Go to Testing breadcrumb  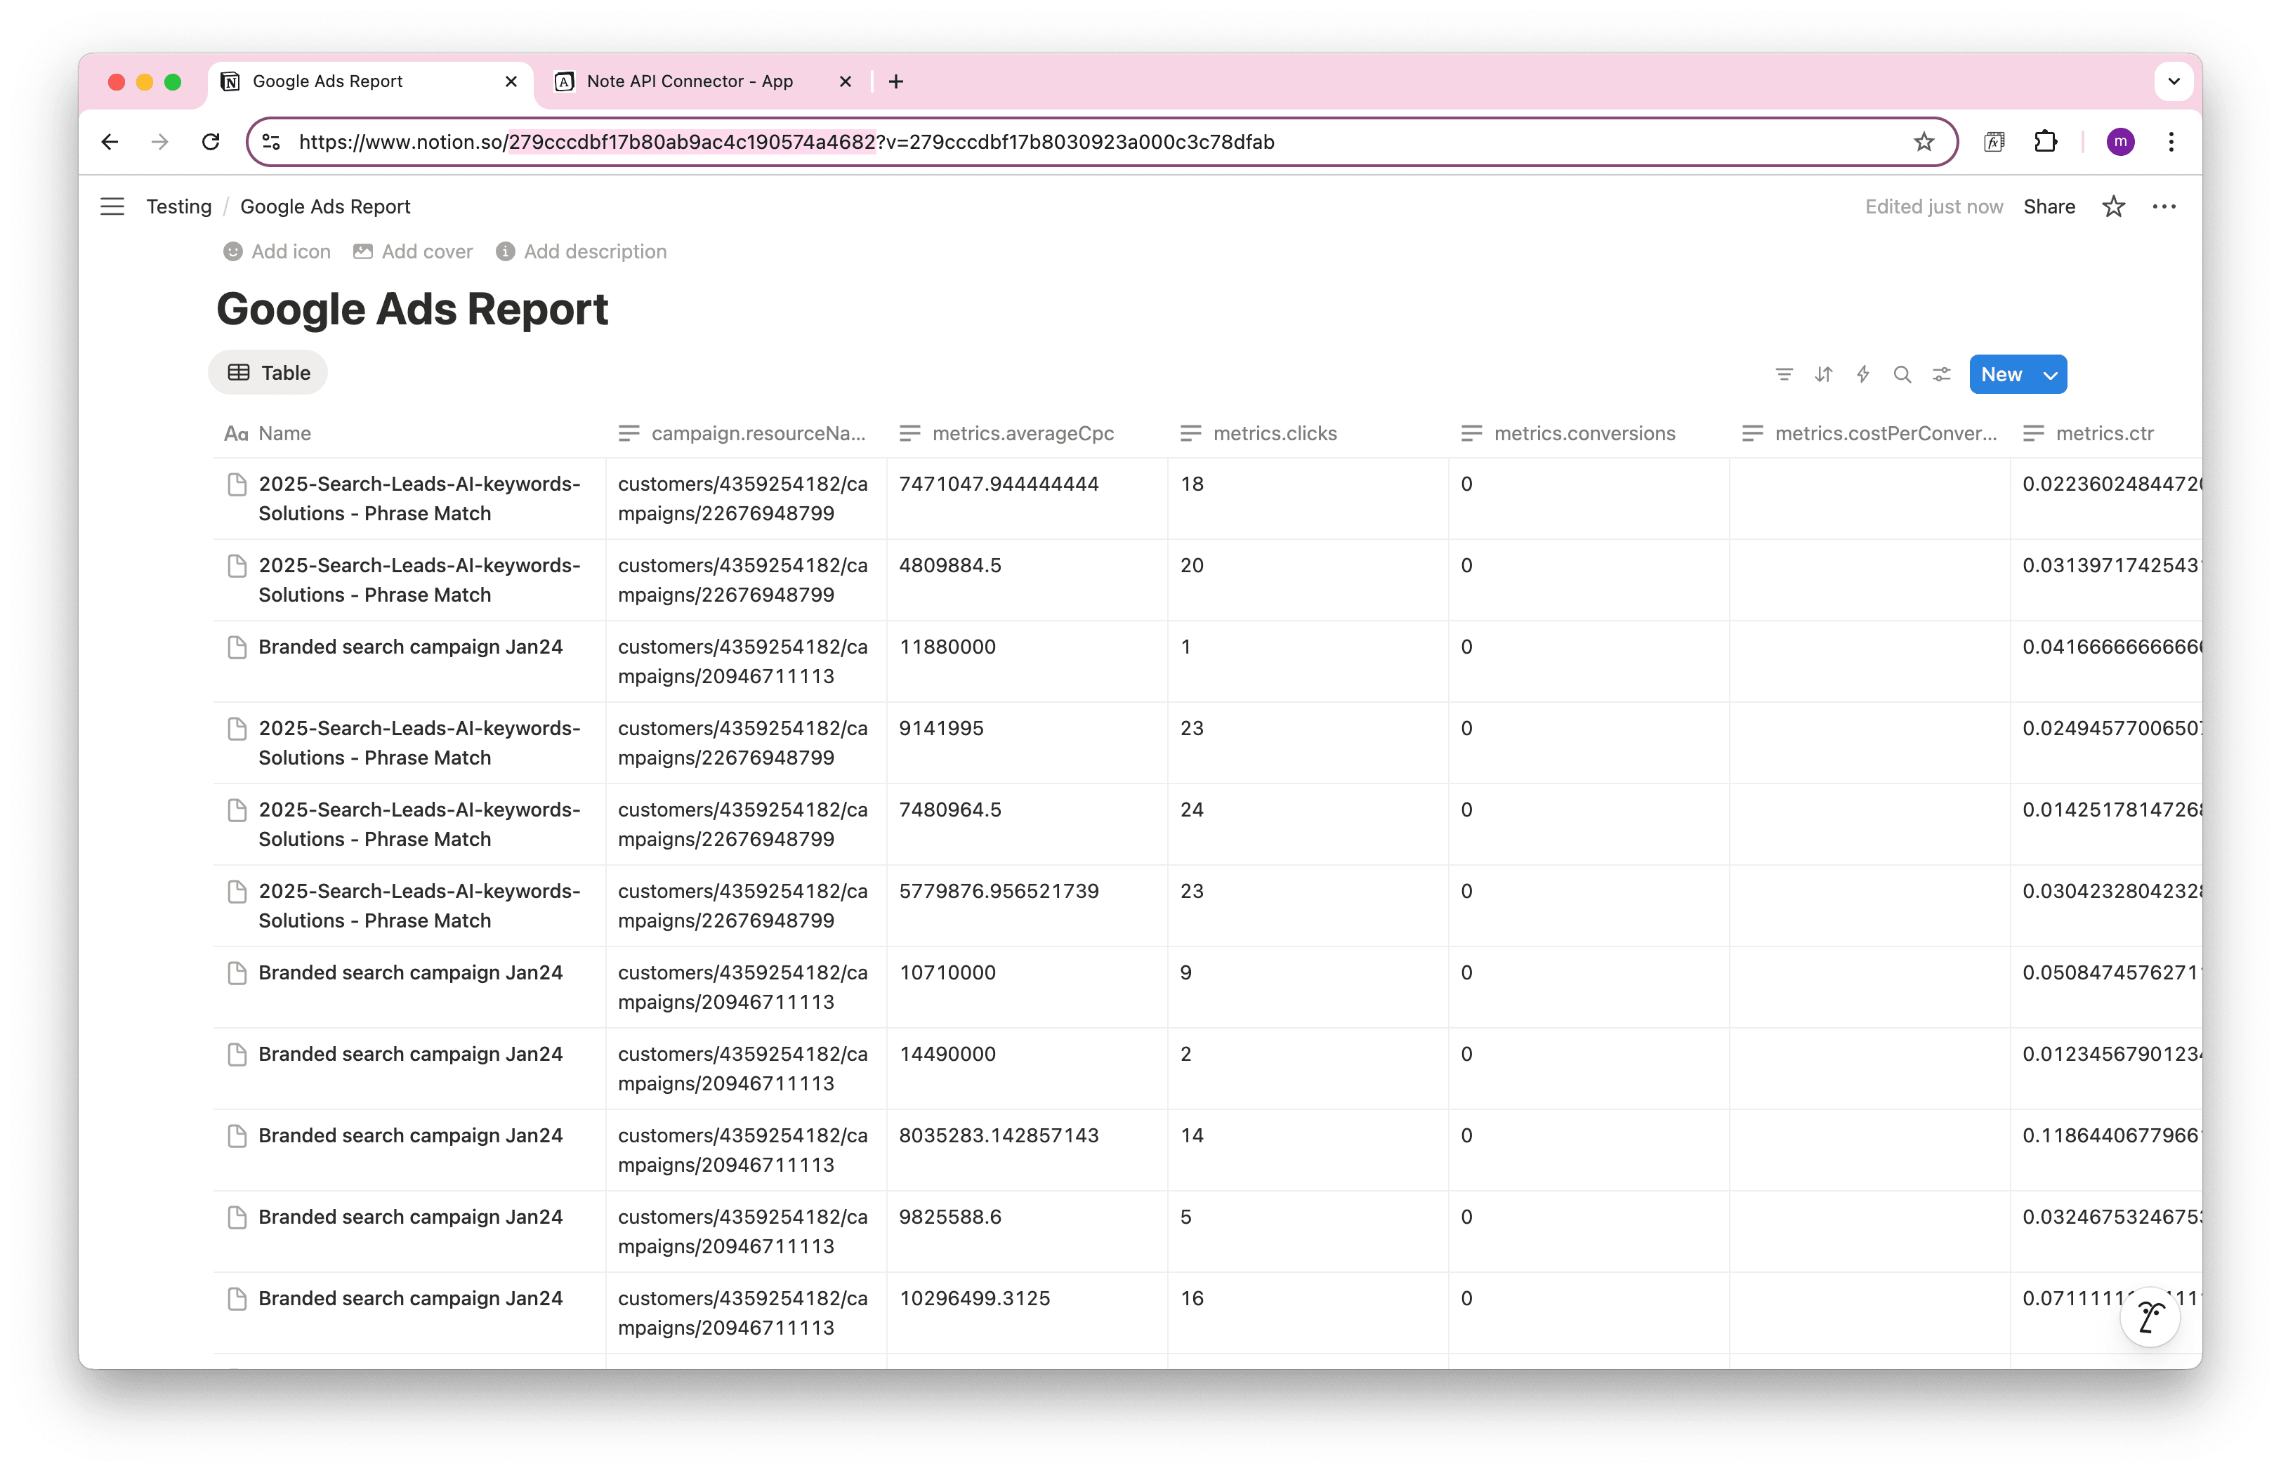pyautogui.click(x=179, y=206)
